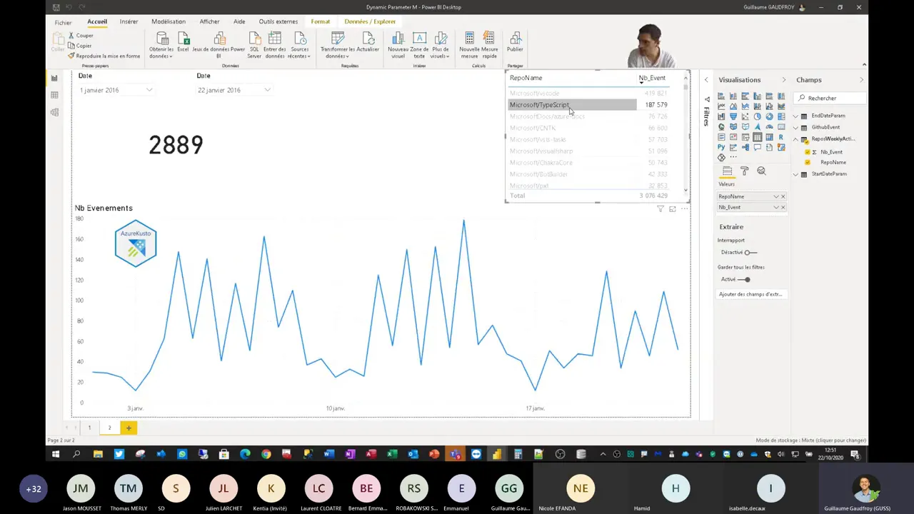Add a new report page

129,428
